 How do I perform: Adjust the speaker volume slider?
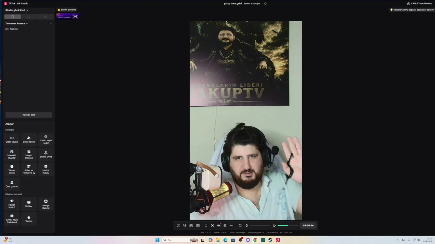click(x=260, y=225)
